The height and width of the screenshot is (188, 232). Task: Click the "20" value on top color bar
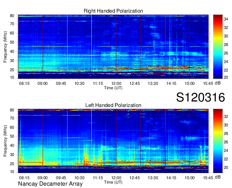(226, 77)
